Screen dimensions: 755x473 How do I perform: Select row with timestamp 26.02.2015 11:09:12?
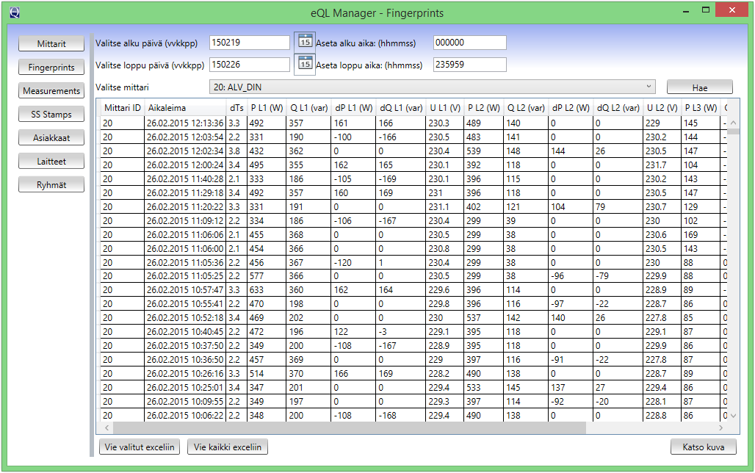tap(413, 221)
